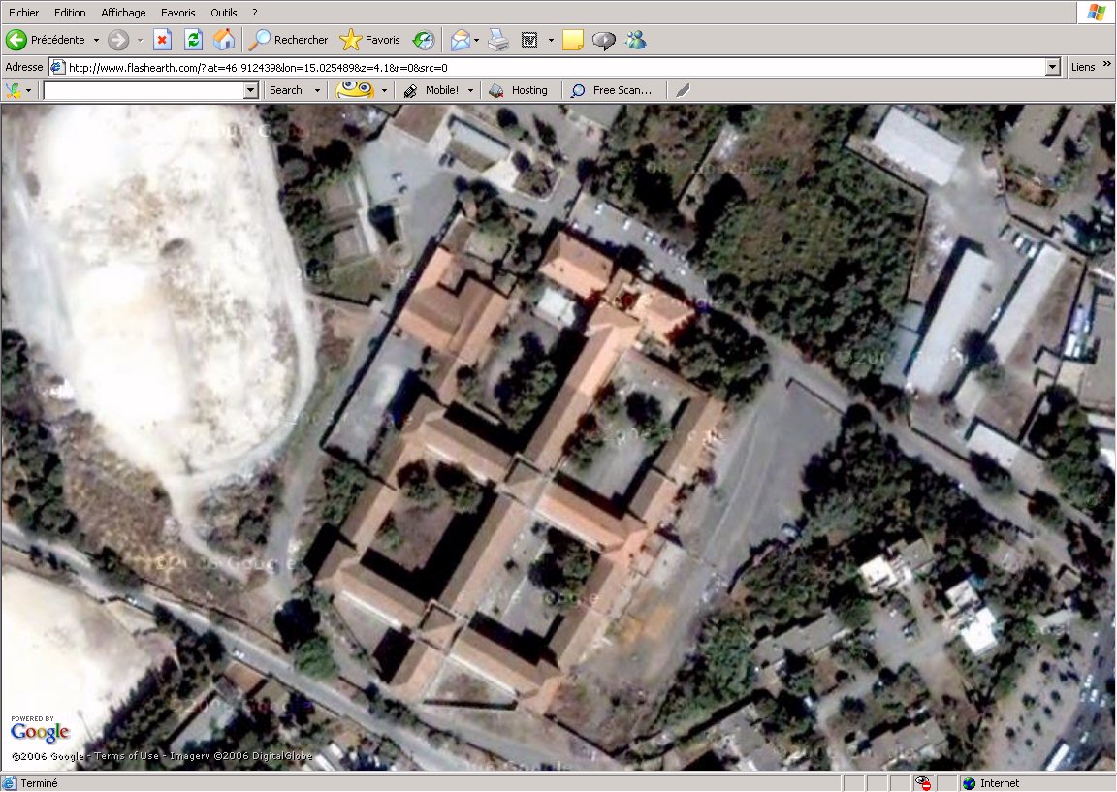Viewport: 1117px width, 792px height.
Task: Open the History toolbar icon
Action: pyautogui.click(x=424, y=40)
